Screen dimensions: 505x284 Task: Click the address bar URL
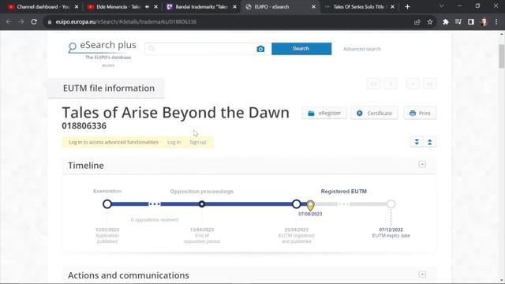point(126,22)
